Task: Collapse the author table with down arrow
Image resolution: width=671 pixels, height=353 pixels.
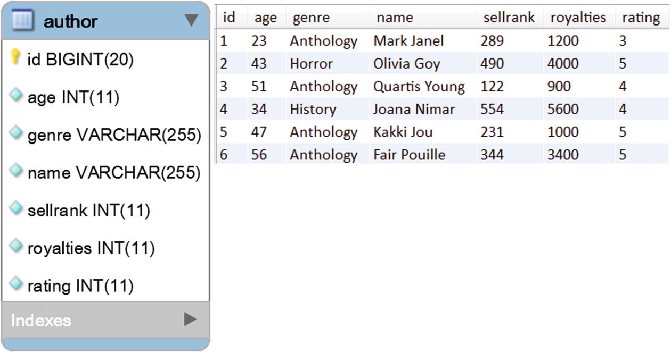Action: click(x=191, y=21)
